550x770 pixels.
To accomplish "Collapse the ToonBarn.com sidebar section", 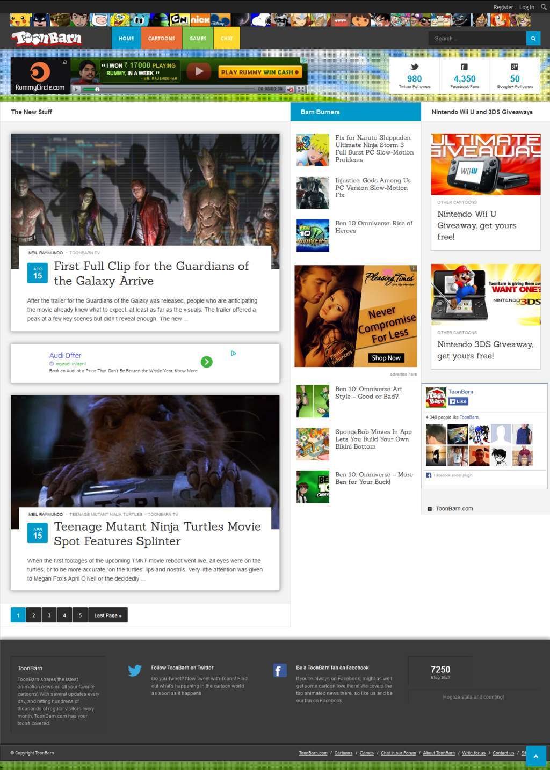I will pyautogui.click(x=430, y=509).
